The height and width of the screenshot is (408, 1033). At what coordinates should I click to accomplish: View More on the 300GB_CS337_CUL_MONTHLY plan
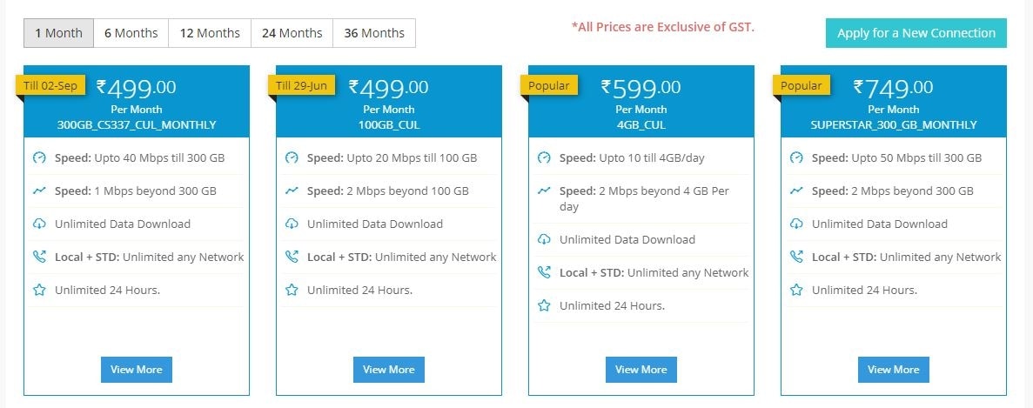click(137, 369)
